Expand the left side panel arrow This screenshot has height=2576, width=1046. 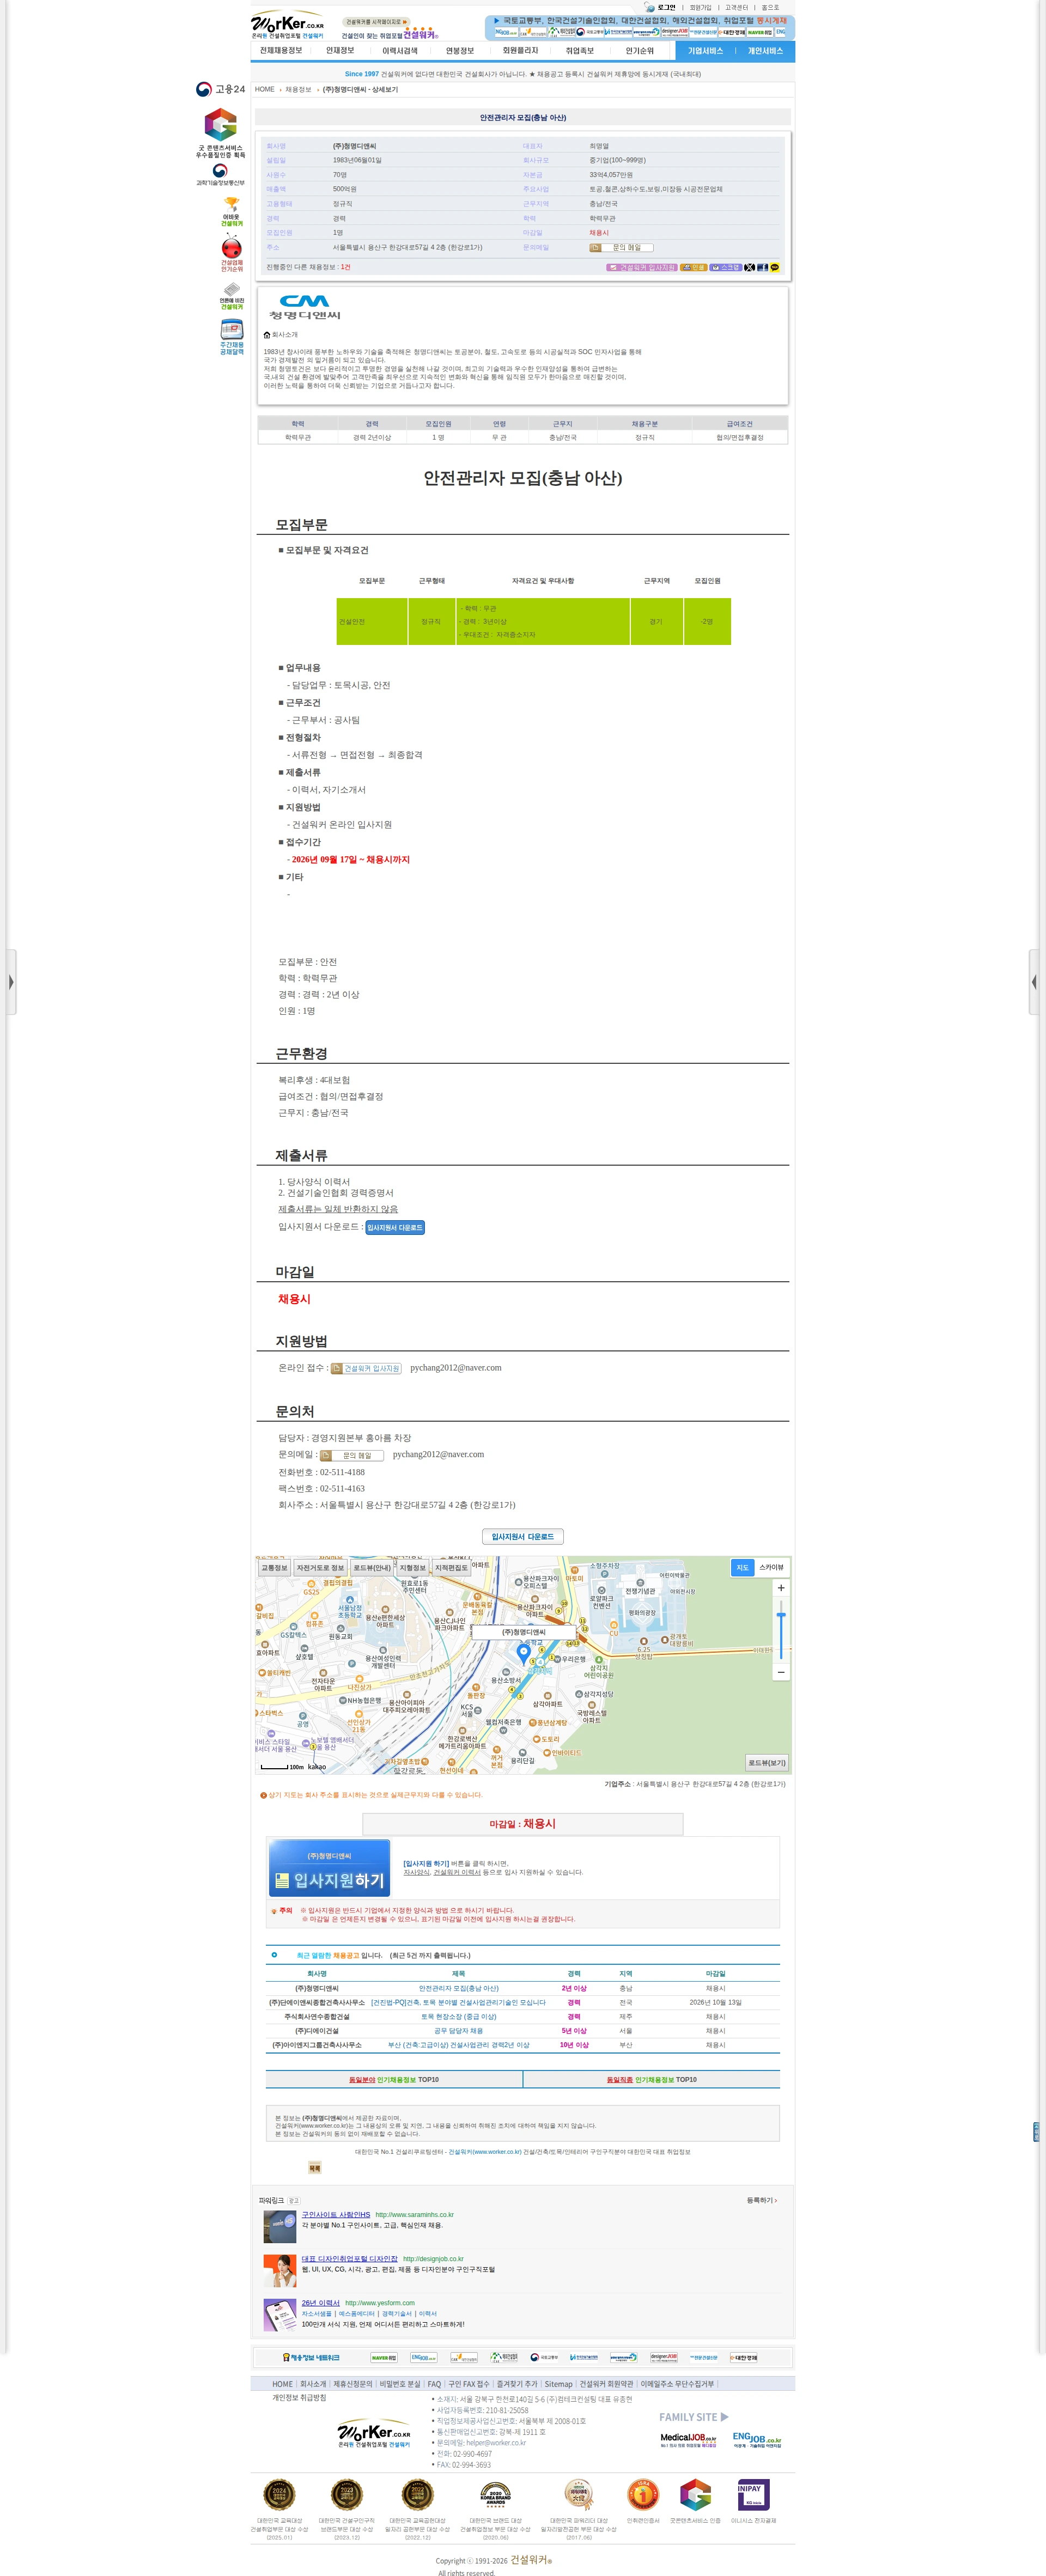tap(11, 982)
